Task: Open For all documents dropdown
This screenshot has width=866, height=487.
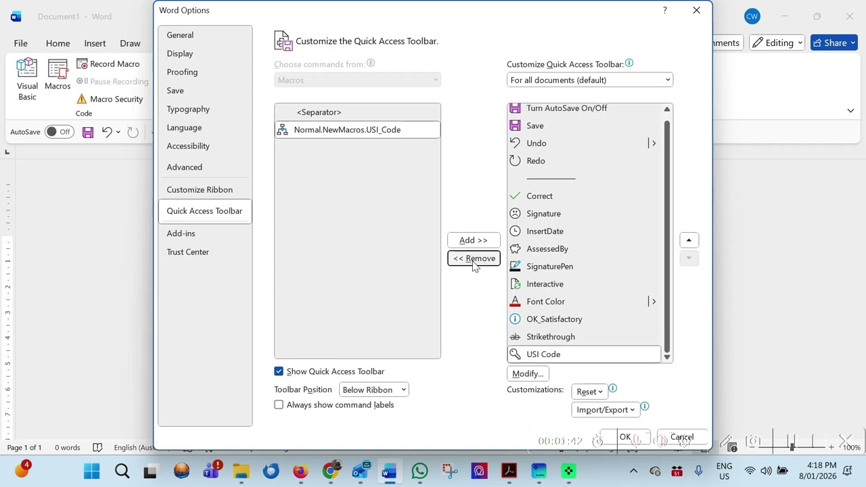Action: (590, 80)
